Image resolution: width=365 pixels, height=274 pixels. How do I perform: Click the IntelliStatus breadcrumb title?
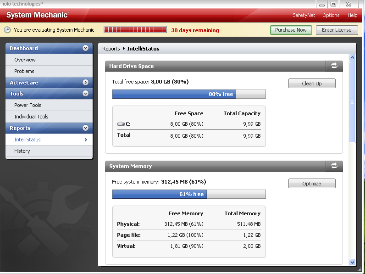coord(143,49)
